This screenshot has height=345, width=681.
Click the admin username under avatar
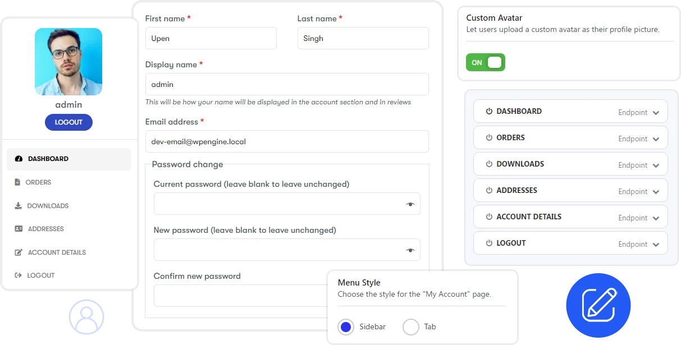click(68, 105)
